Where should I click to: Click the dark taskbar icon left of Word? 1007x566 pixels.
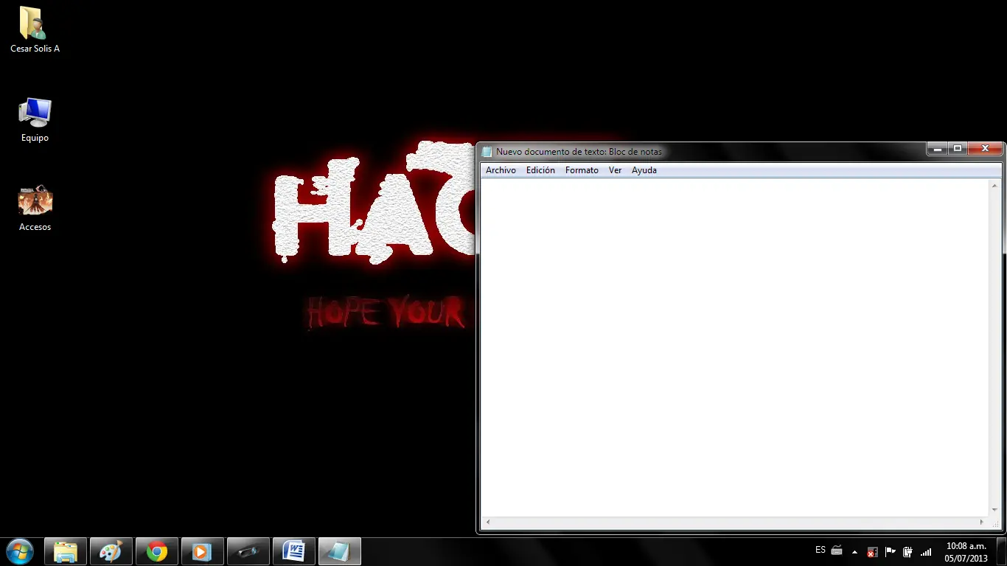coord(248,551)
